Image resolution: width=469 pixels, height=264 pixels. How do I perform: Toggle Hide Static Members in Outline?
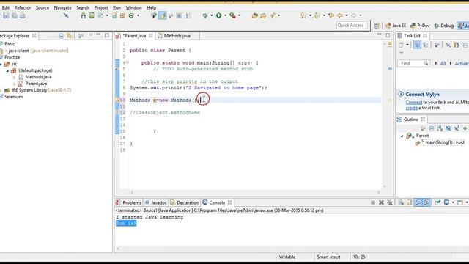(457, 128)
